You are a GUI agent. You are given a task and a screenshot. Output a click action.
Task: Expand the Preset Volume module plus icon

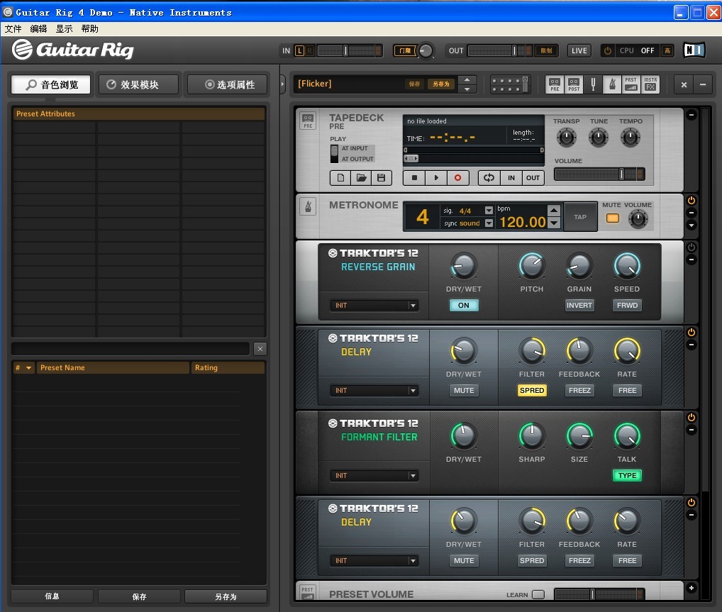tap(692, 588)
